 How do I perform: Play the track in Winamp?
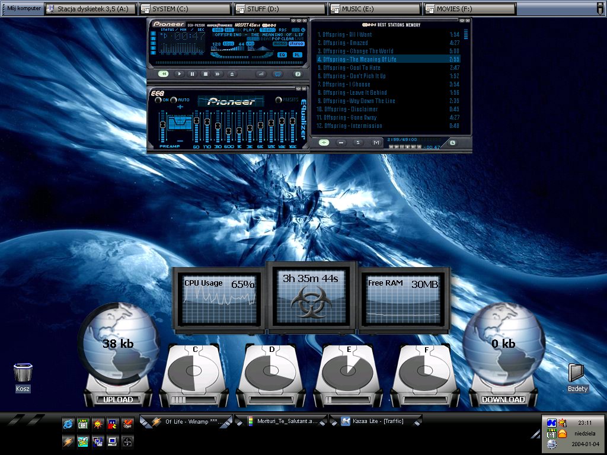tap(179, 74)
